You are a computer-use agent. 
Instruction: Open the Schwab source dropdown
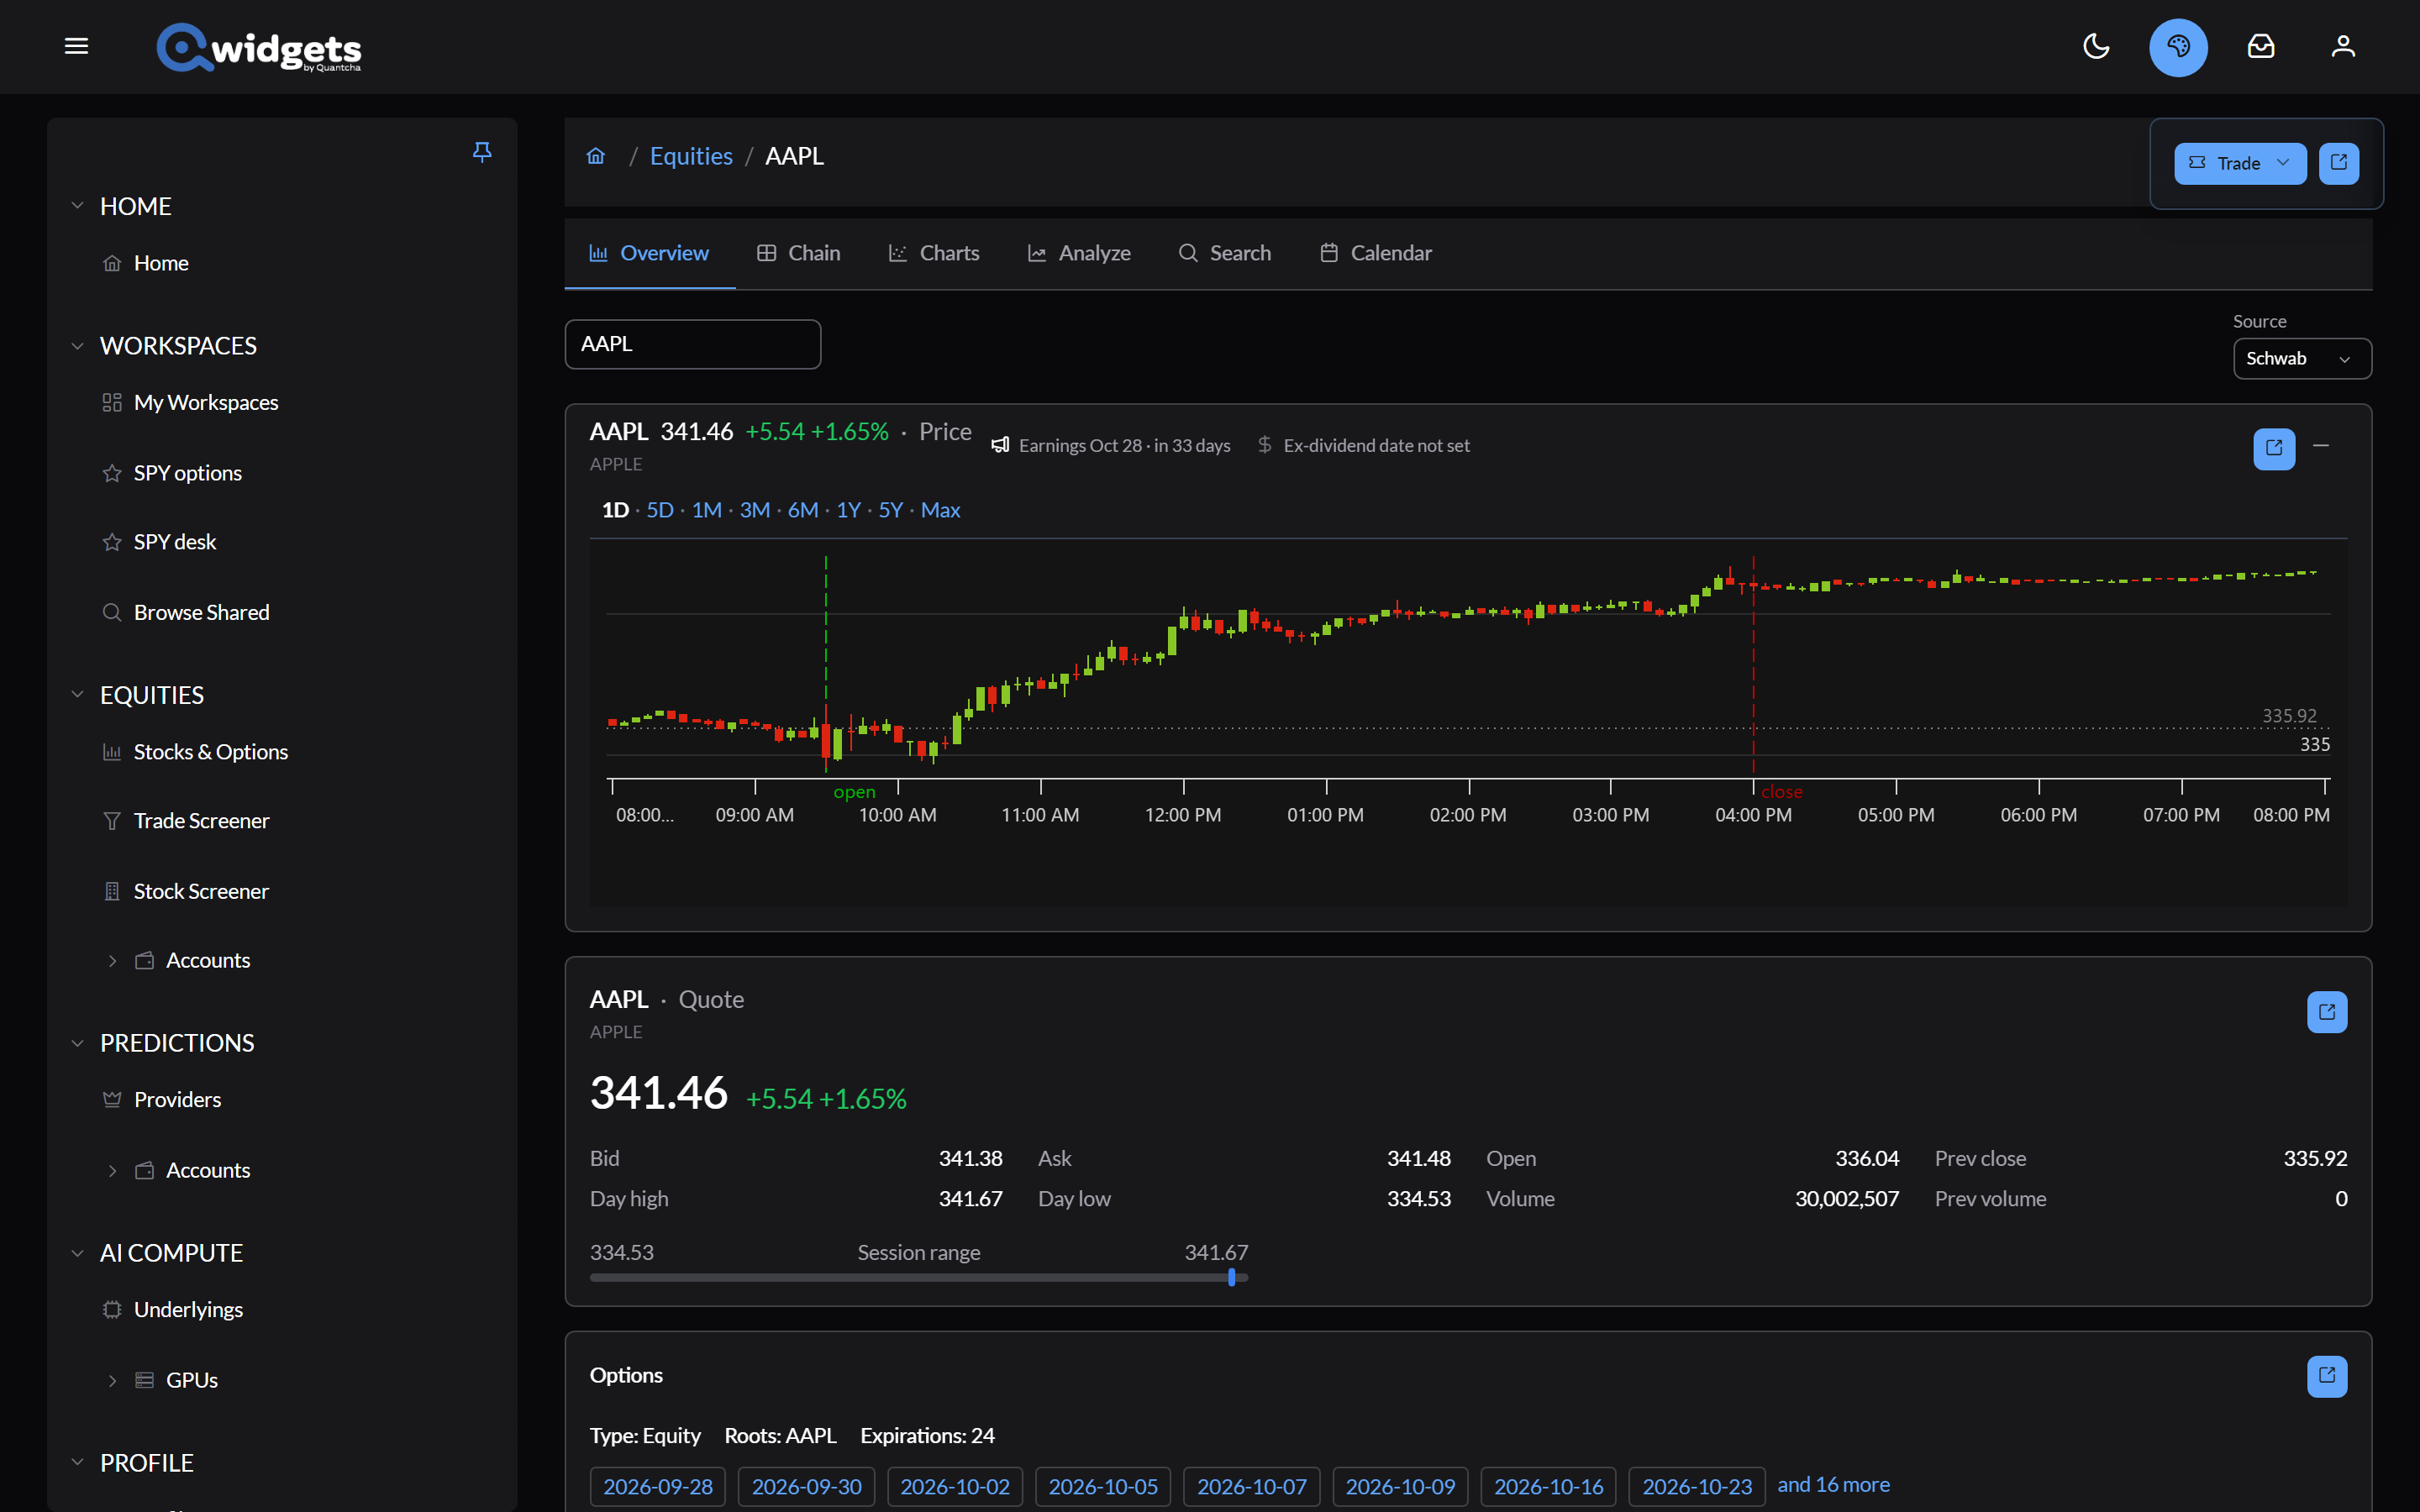[2302, 359]
